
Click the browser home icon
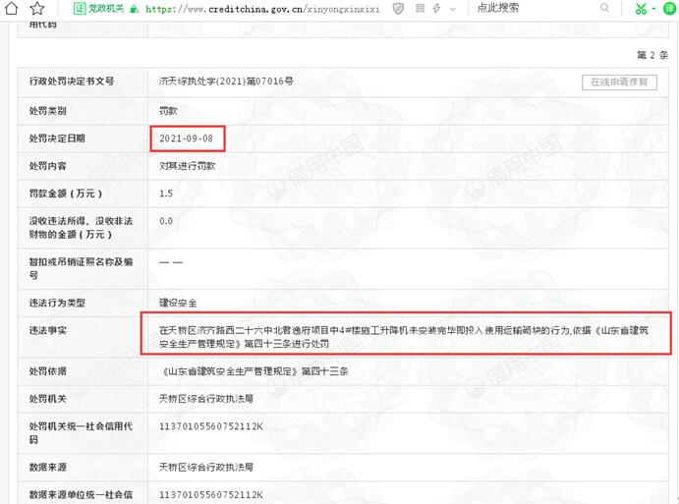12,8
